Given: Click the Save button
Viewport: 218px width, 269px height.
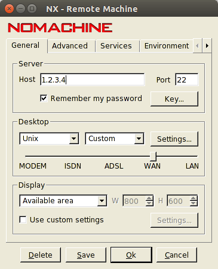Looking at the screenshot, I should 86,255.
